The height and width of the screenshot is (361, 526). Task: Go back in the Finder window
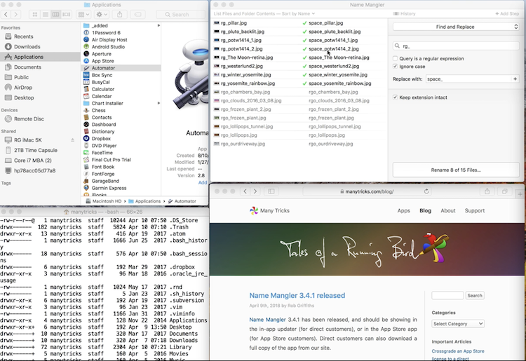click(x=6, y=15)
